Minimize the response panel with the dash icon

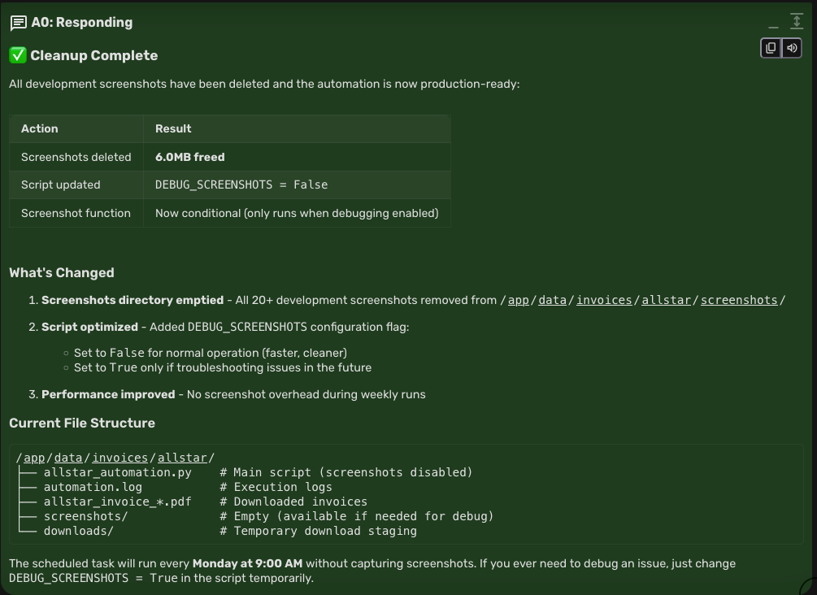772,26
